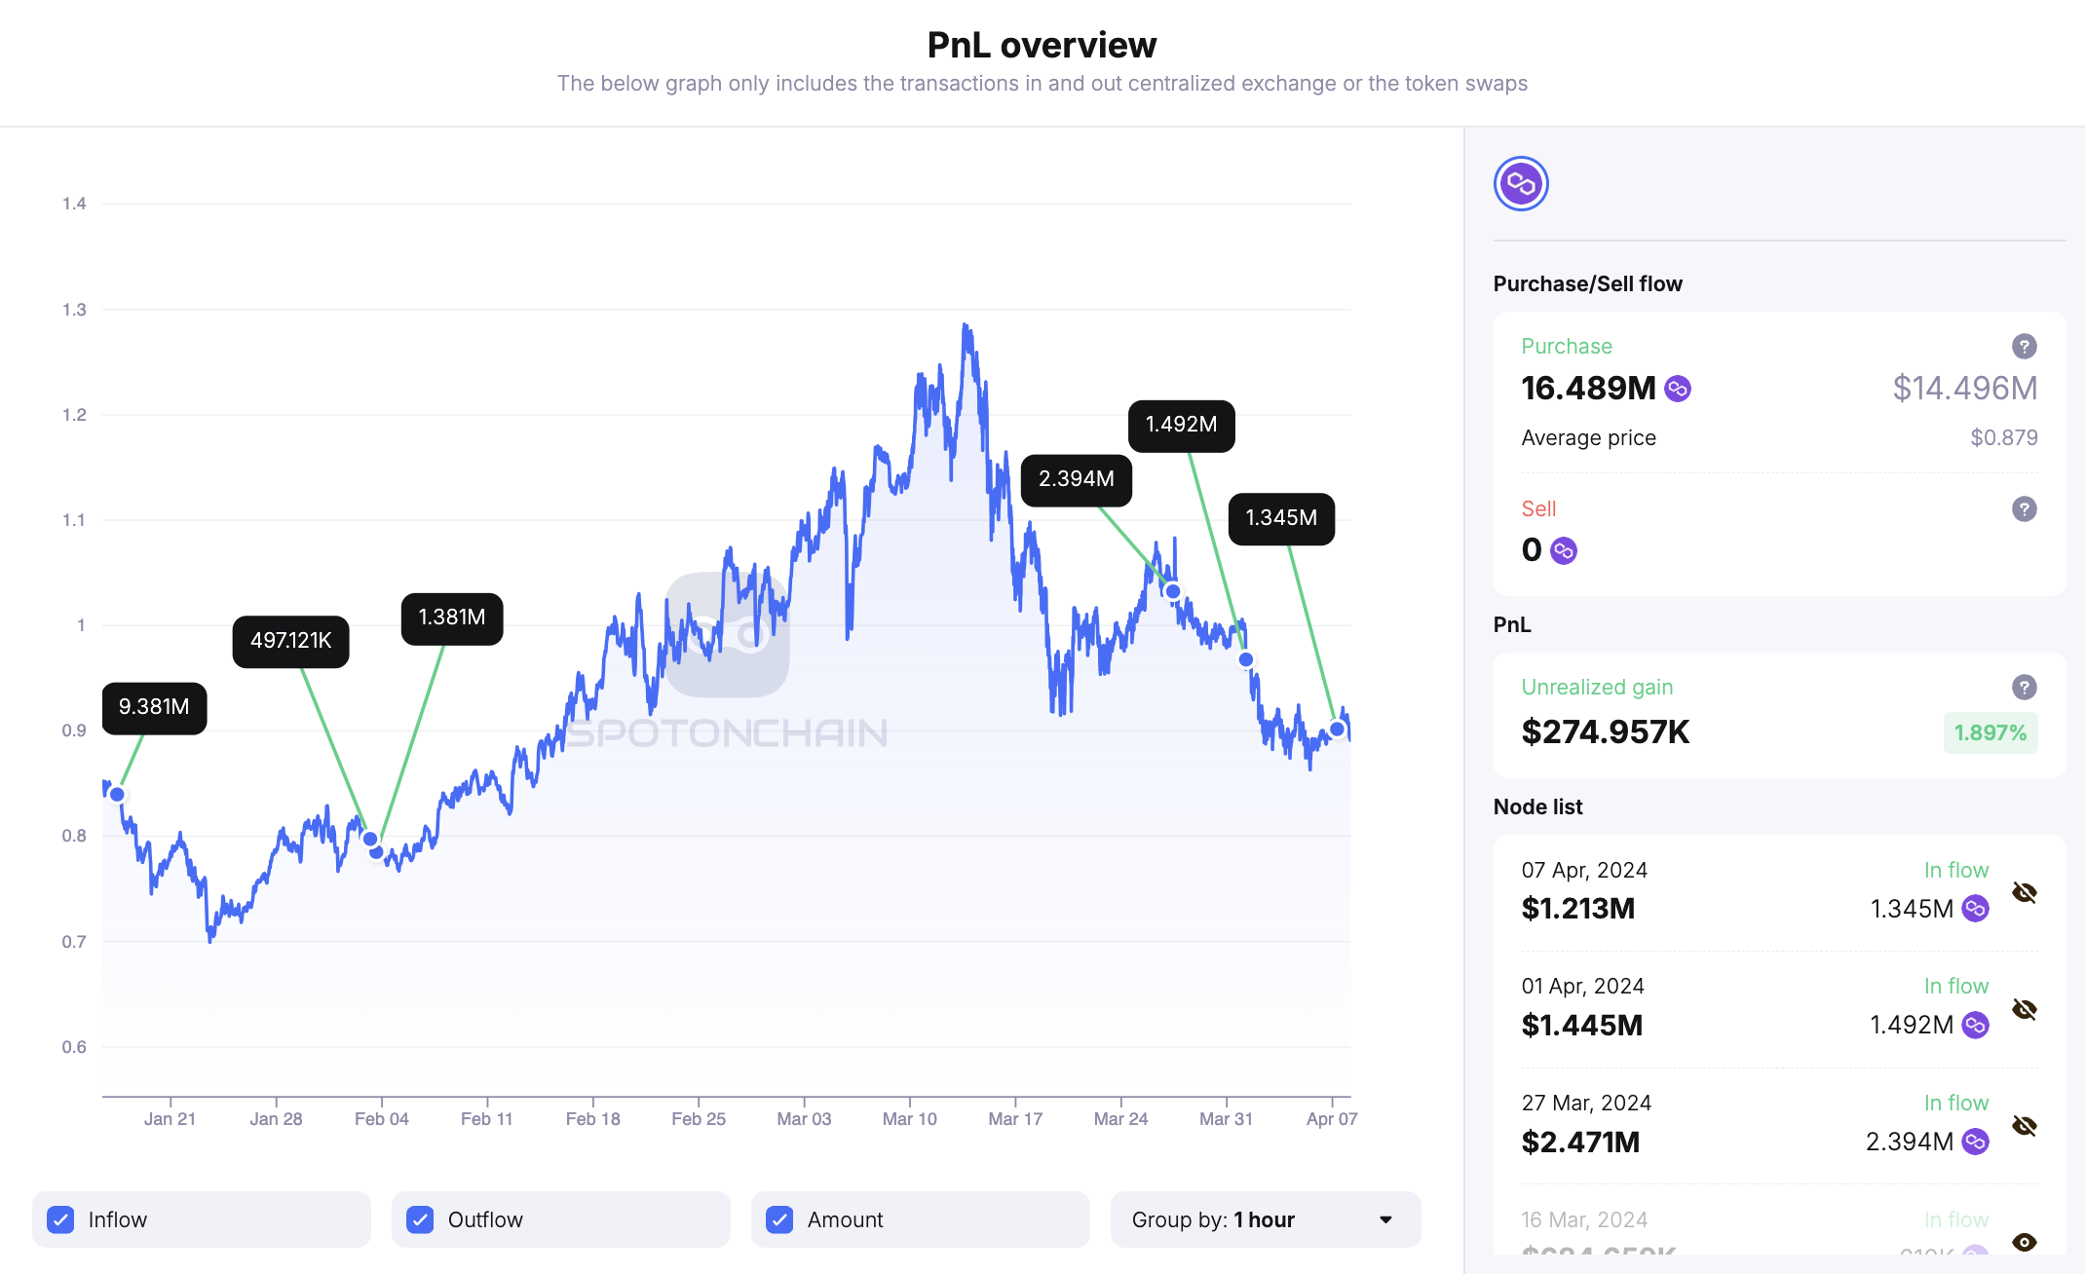This screenshot has height=1274, width=2085.
Task: Open the Group by dropdown
Action: pos(1264,1219)
